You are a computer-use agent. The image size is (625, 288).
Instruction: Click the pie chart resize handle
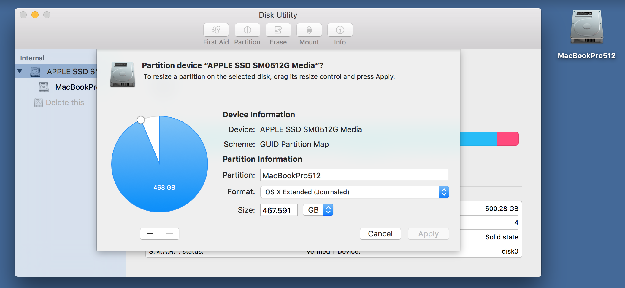(x=141, y=120)
